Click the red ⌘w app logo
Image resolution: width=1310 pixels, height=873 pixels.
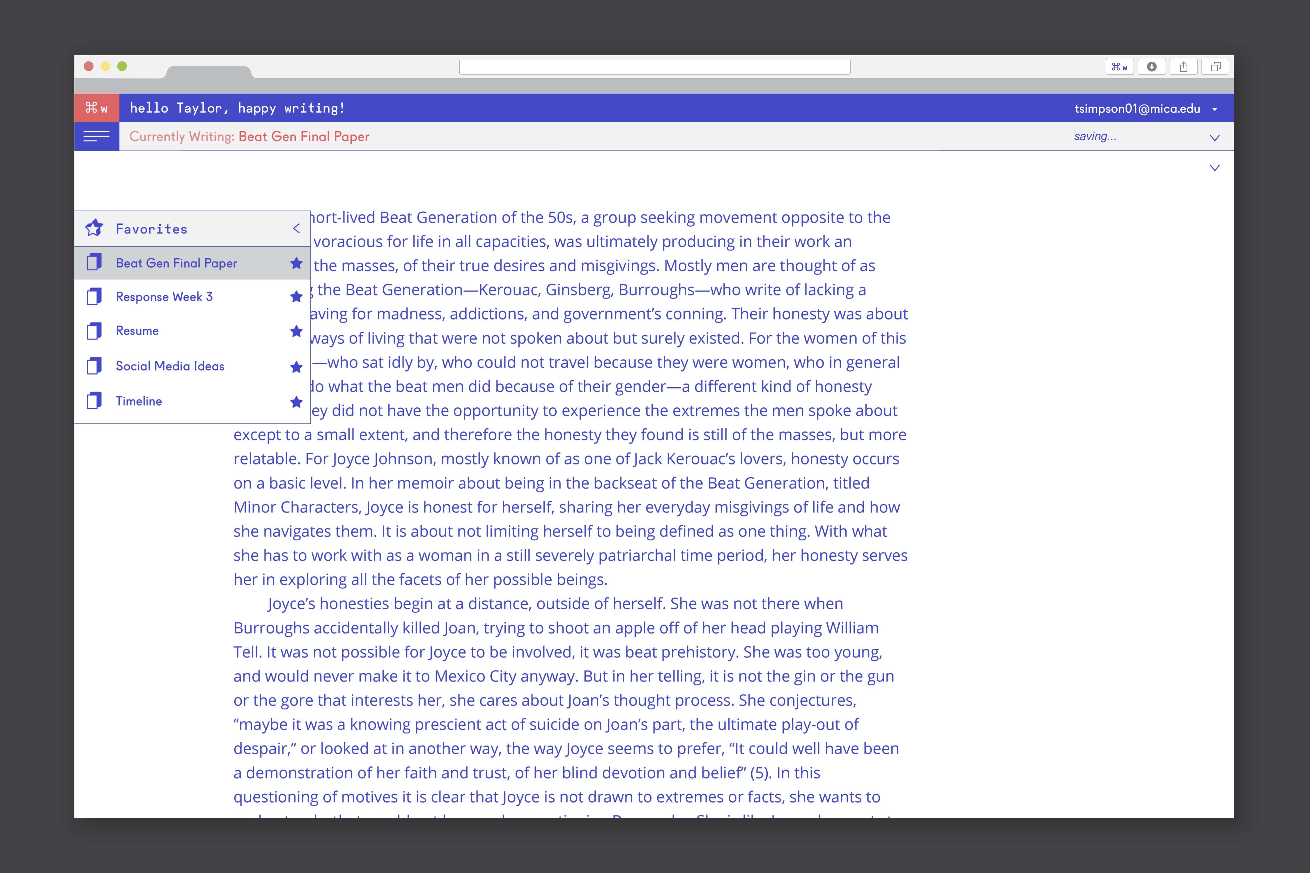[96, 108]
